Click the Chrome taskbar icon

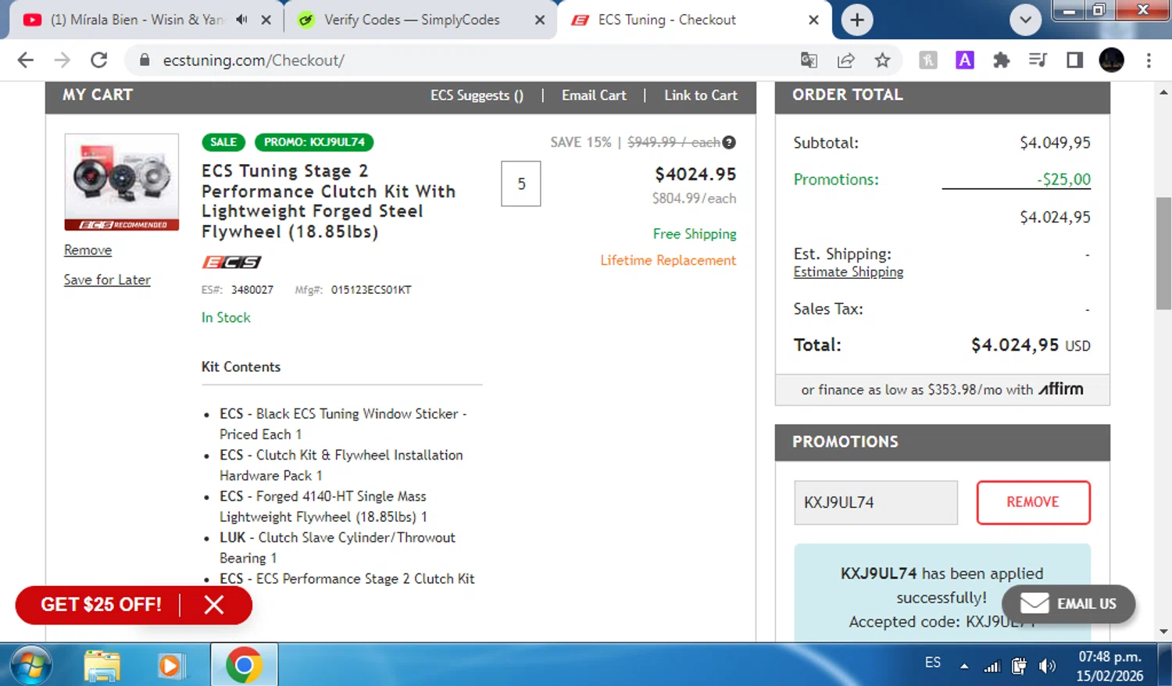tap(244, 665)
